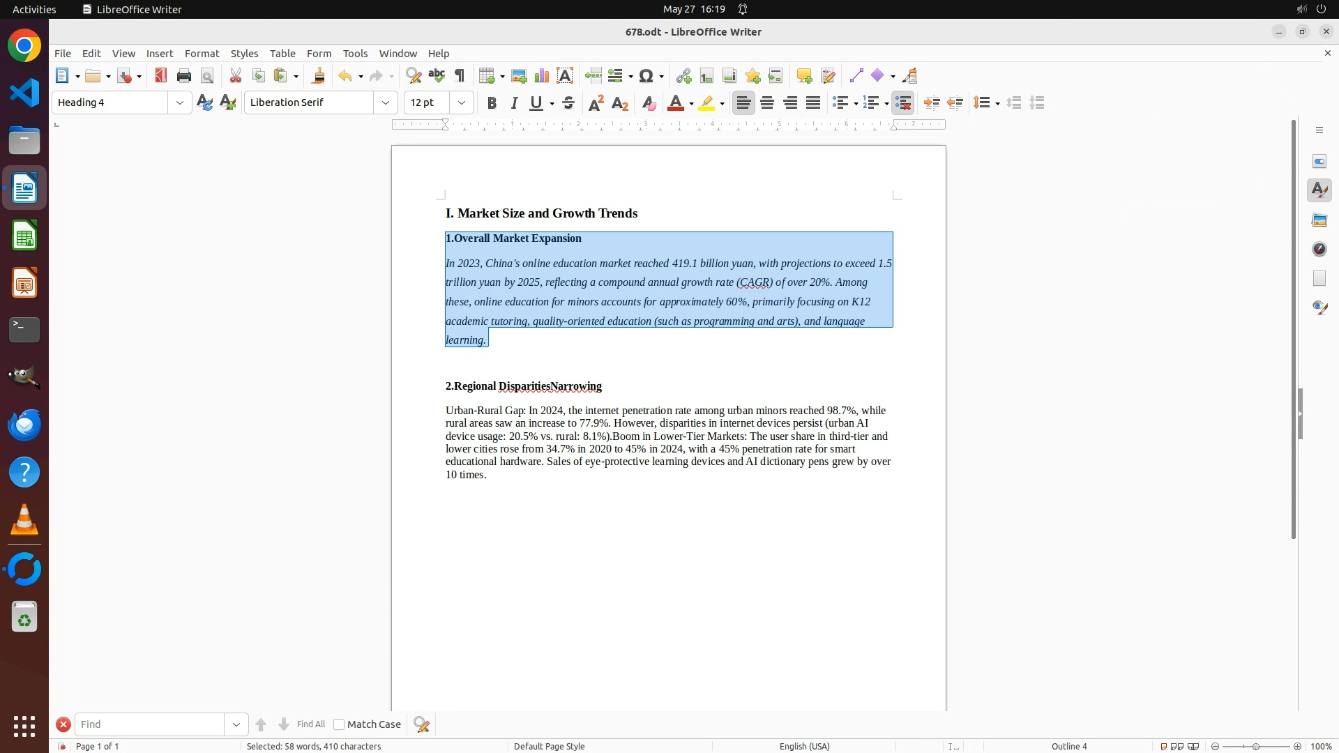The width and height of the screenshot is (1339, 753).
Task: Click the Insert Chart icon
Action: pos(542,76)
